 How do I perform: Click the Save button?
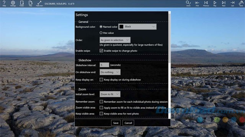point(116,123)
